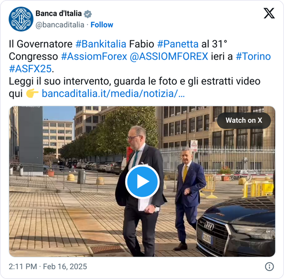Click the blue verified badge icon

[x=88, y=14]
